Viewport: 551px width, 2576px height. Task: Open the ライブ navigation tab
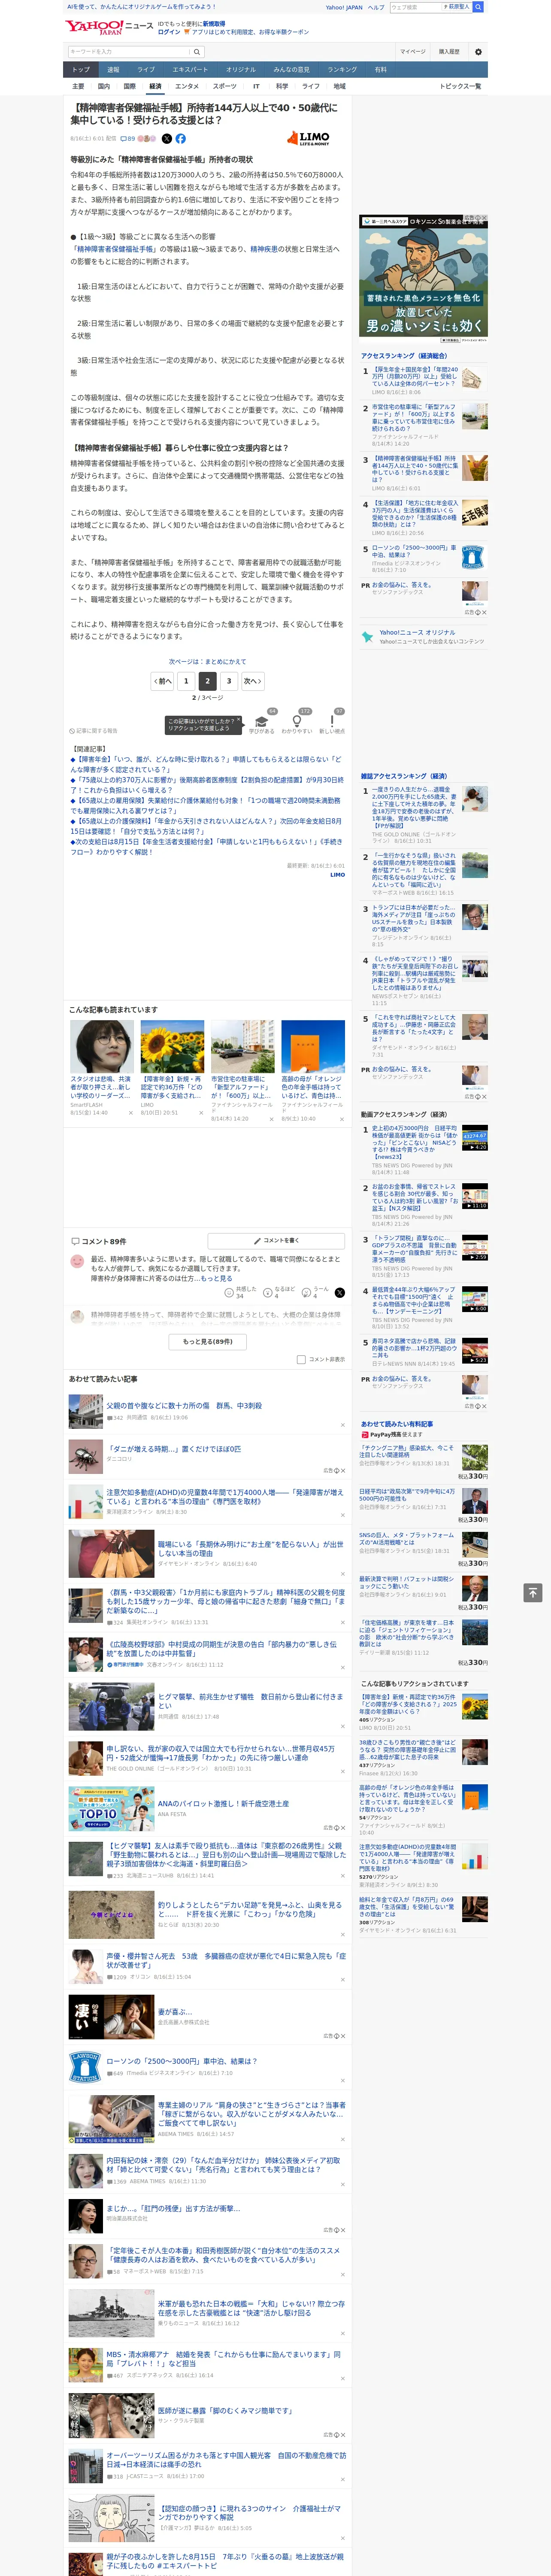[x=146, y=70]
